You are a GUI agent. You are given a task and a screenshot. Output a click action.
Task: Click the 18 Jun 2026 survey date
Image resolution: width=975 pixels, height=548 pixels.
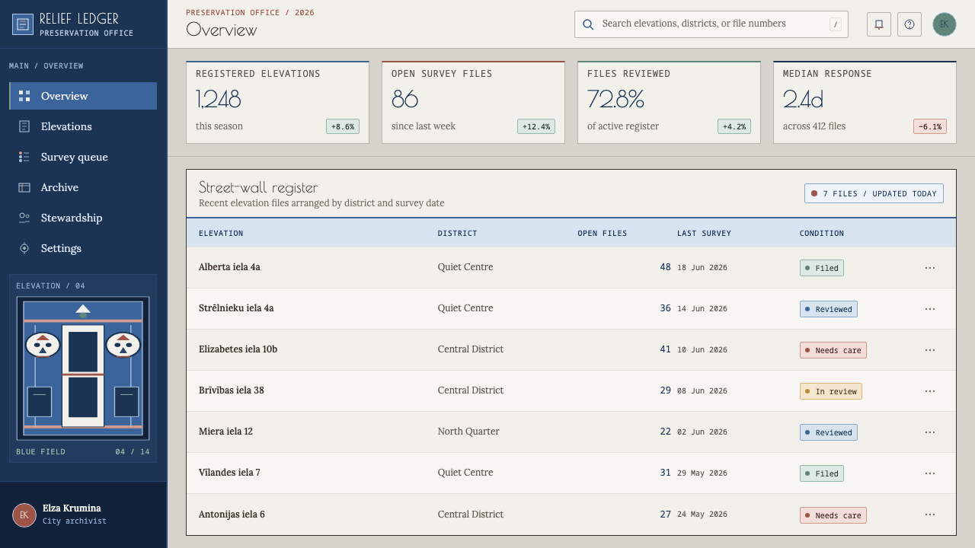tap(702, 268)
